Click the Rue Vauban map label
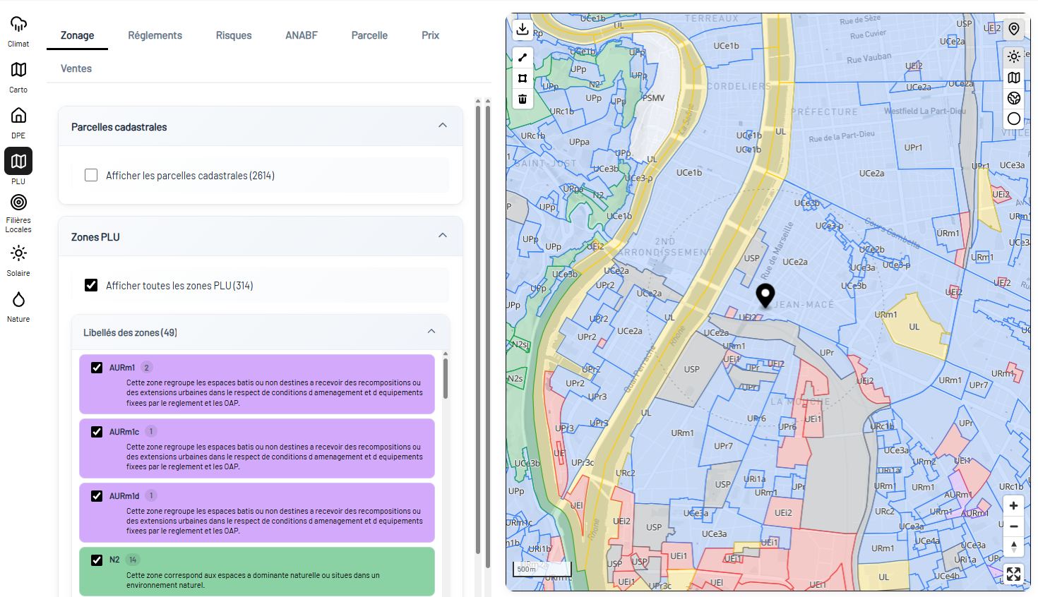This screenshot has height=597, width=1038. 869,58
